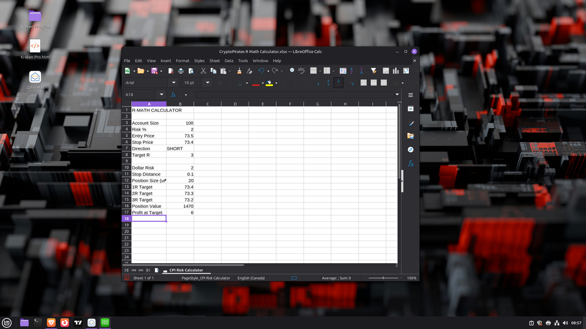Screen dimensions: 586x329
Task: Toggle Center Vertically alignment
Action: coord(328,83)
